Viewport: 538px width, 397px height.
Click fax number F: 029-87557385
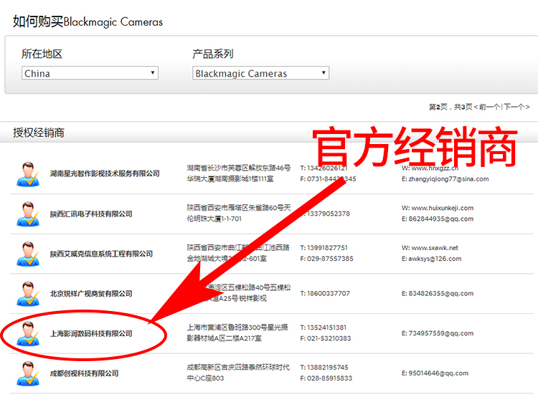click(x=326, y=259)
